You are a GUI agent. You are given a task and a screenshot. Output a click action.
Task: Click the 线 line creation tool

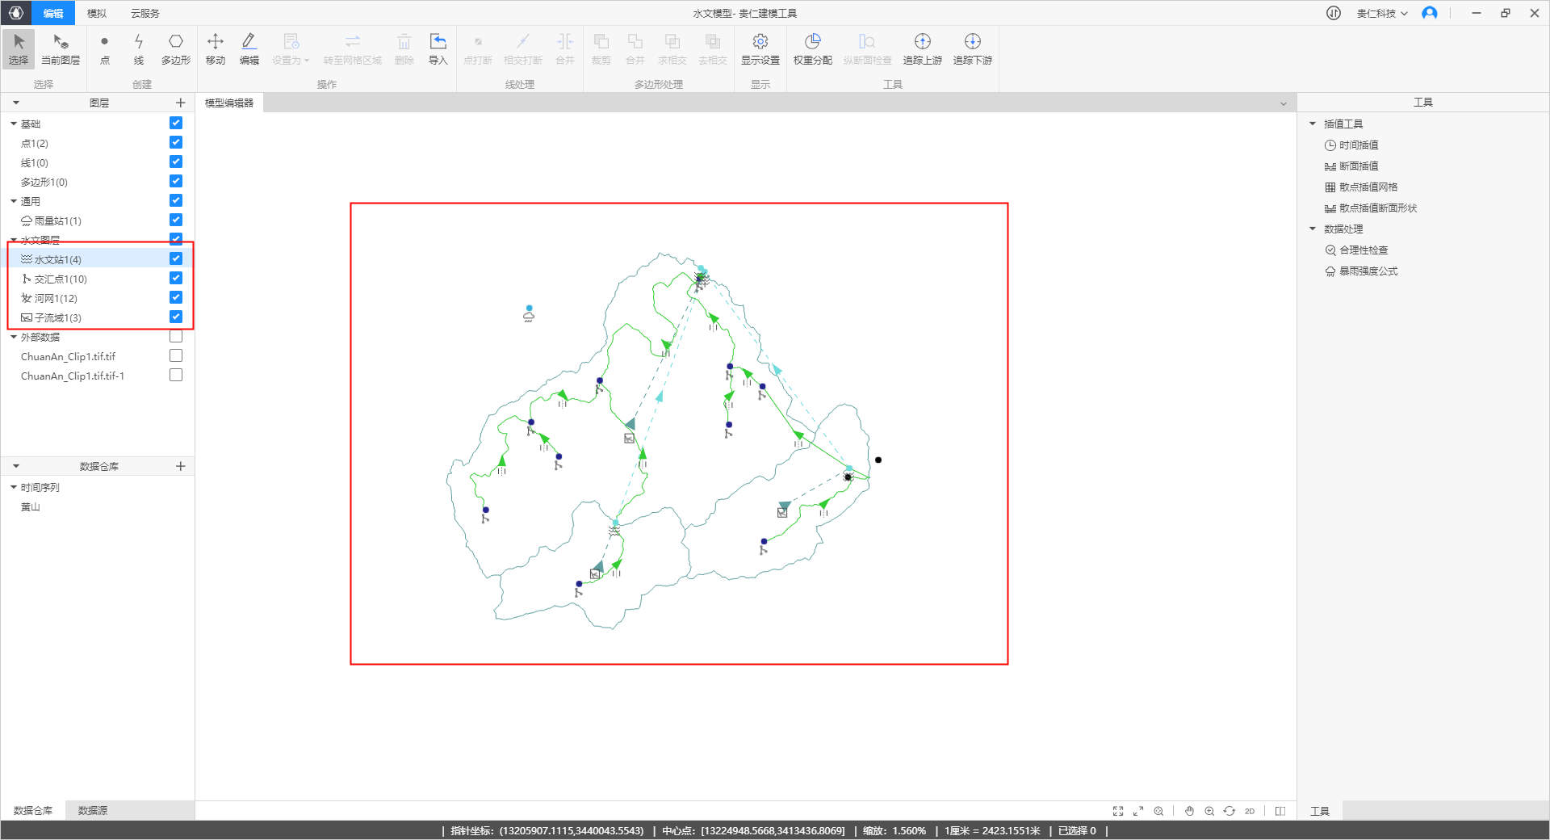click(138, 48)
